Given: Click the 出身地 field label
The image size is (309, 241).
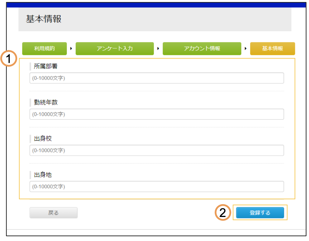Looking at the screenshot, I should (x=43, y=175).
